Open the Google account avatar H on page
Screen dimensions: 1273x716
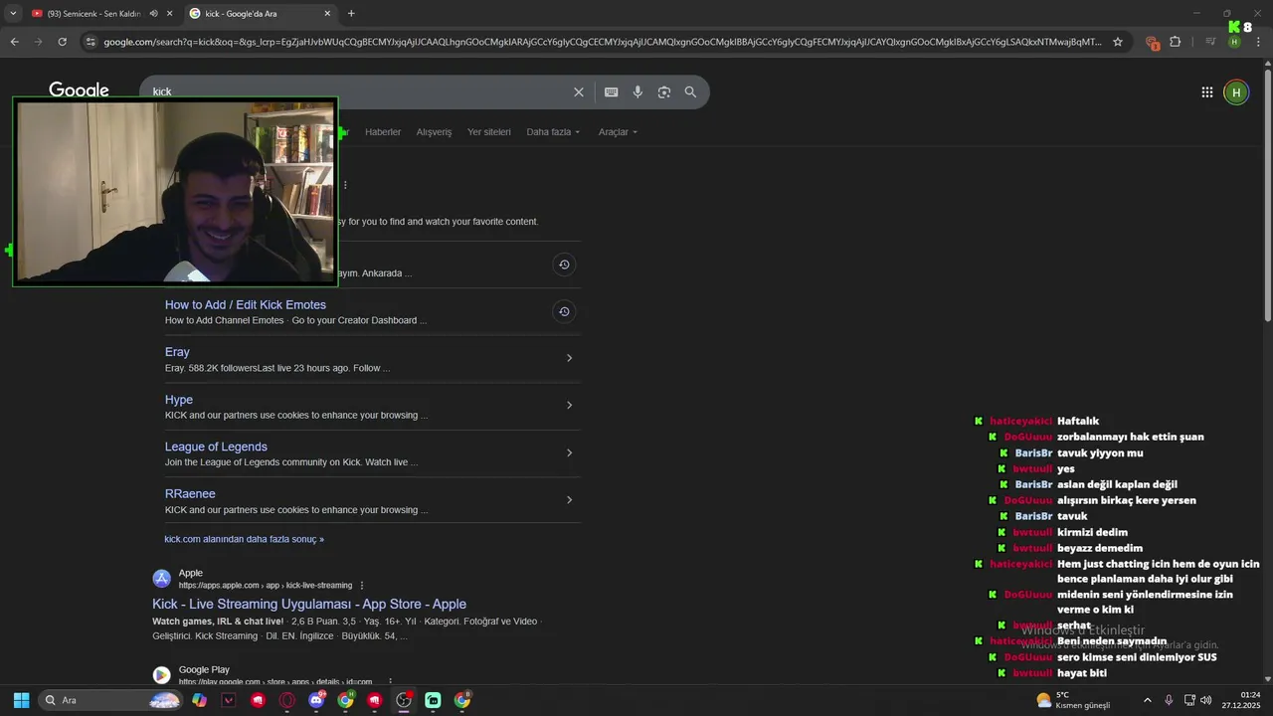(1235, 92)
